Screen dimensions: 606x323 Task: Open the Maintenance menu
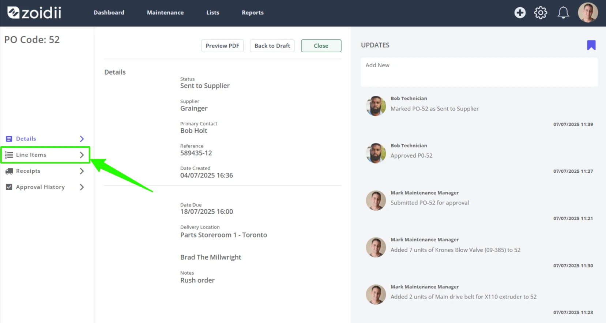[165, 12]
